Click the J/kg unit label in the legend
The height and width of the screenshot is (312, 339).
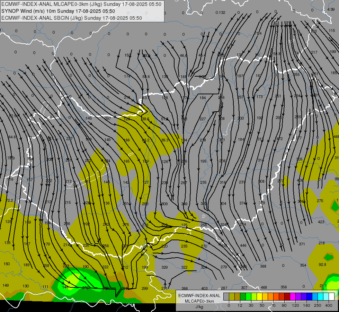pyautogui.click(x=199, y=307)
